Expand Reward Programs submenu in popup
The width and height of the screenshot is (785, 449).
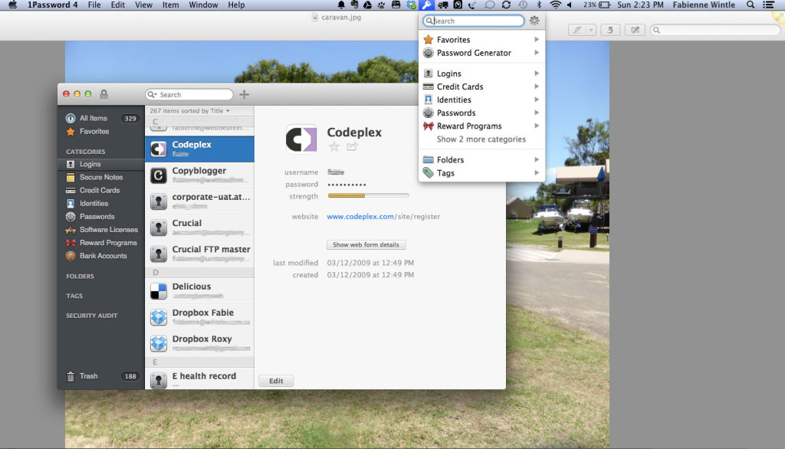point(481,126)
